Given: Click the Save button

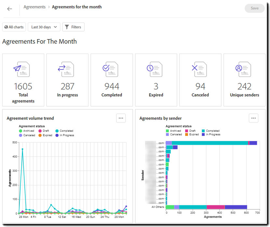Looking at the screenshot, I should [x=254, y=8].
